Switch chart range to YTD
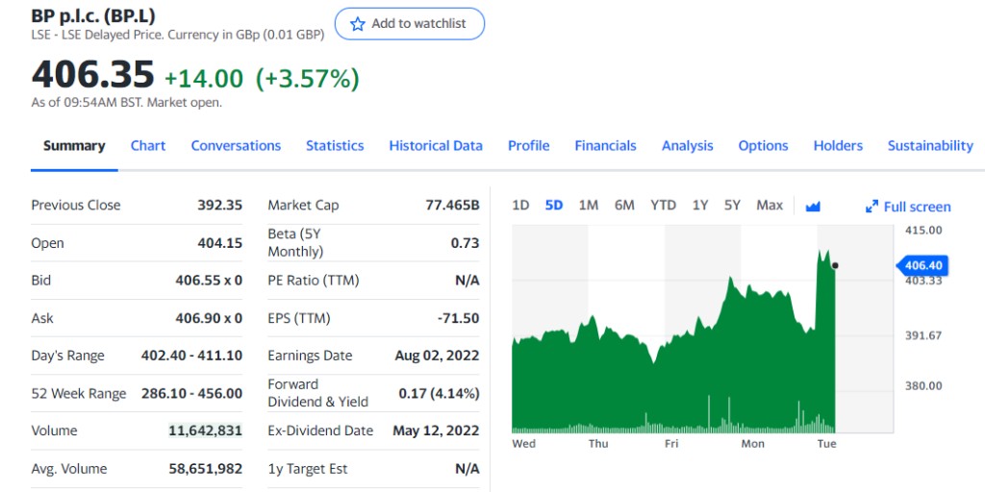Image resolution: width=985 pixels, height=492 pixels. tap(663, 206)
